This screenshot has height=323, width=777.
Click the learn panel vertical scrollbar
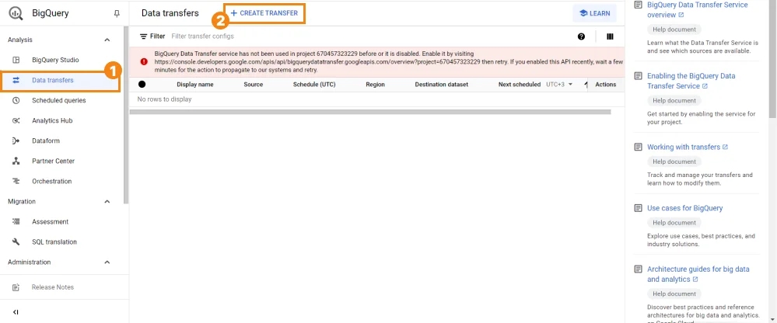(773, 59)
